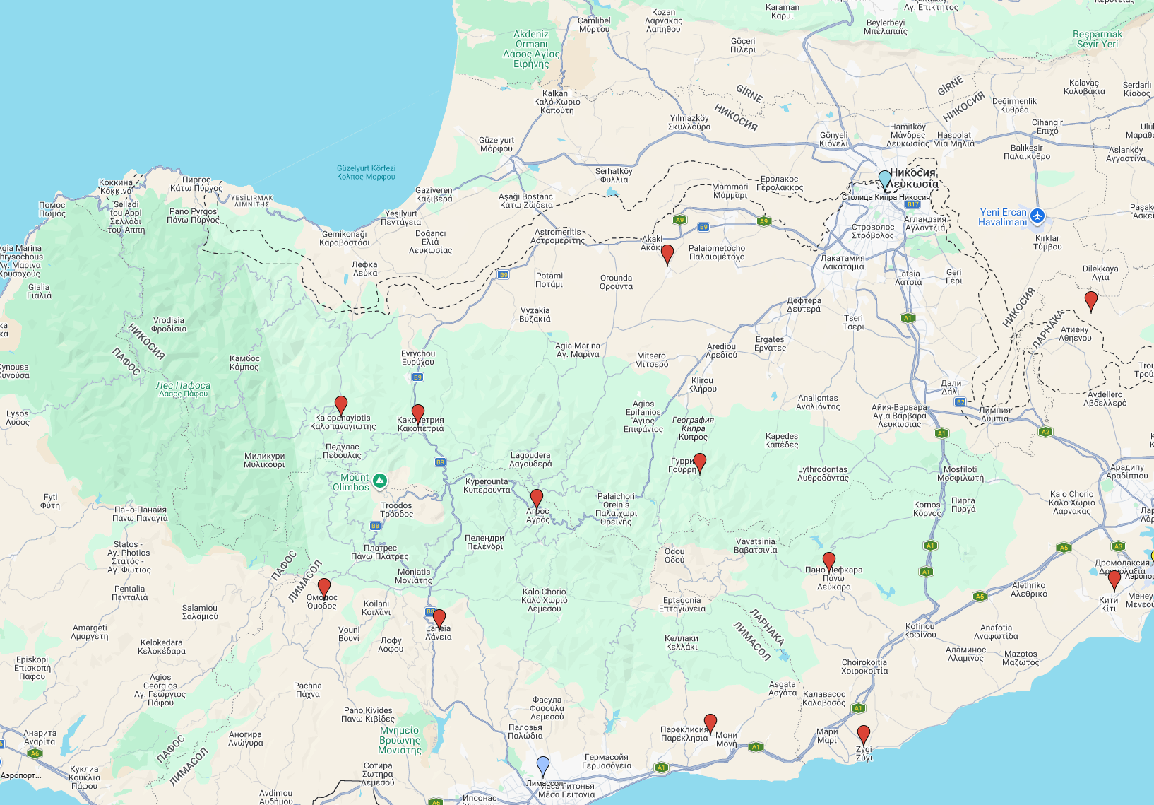This screenshot has width=1154, height=805.
Task: Click the Kofinou label
Action: (x=920, y=630)
